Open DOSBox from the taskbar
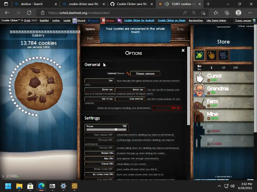This screenshot has width=257, height=192. tap(75, 186)
